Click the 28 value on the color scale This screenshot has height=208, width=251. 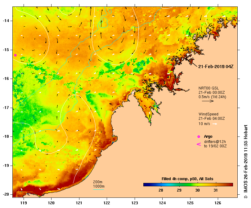pos(161,190)
